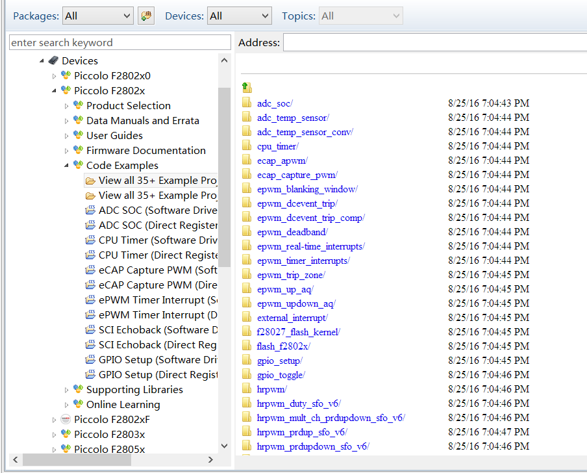Click tree scrollbar down arrow

pyautogui.click(x=224, y=446)
